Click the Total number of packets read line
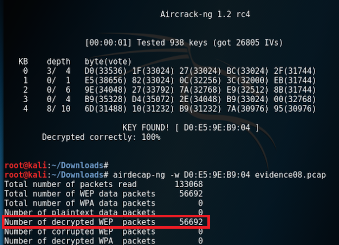 point(103,184)
